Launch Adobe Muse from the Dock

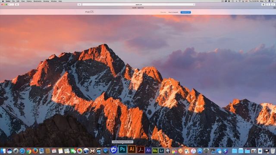coord(155,151)
